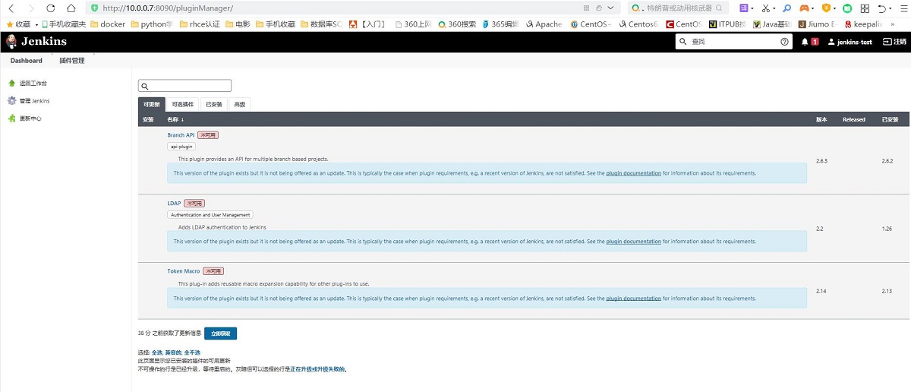The width and height of the screenshot is (911, 392).
Task: Click the 兼容的 compatible link
Action: click(172, 352)
